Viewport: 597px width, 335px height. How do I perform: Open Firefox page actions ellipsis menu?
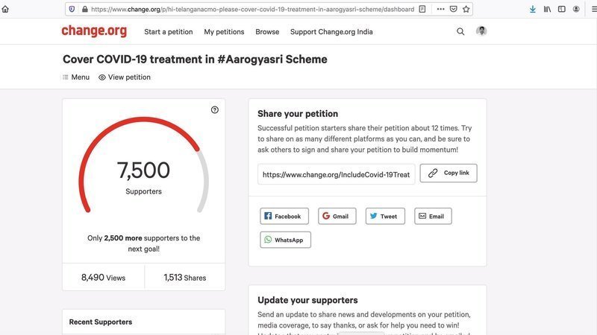440,10
